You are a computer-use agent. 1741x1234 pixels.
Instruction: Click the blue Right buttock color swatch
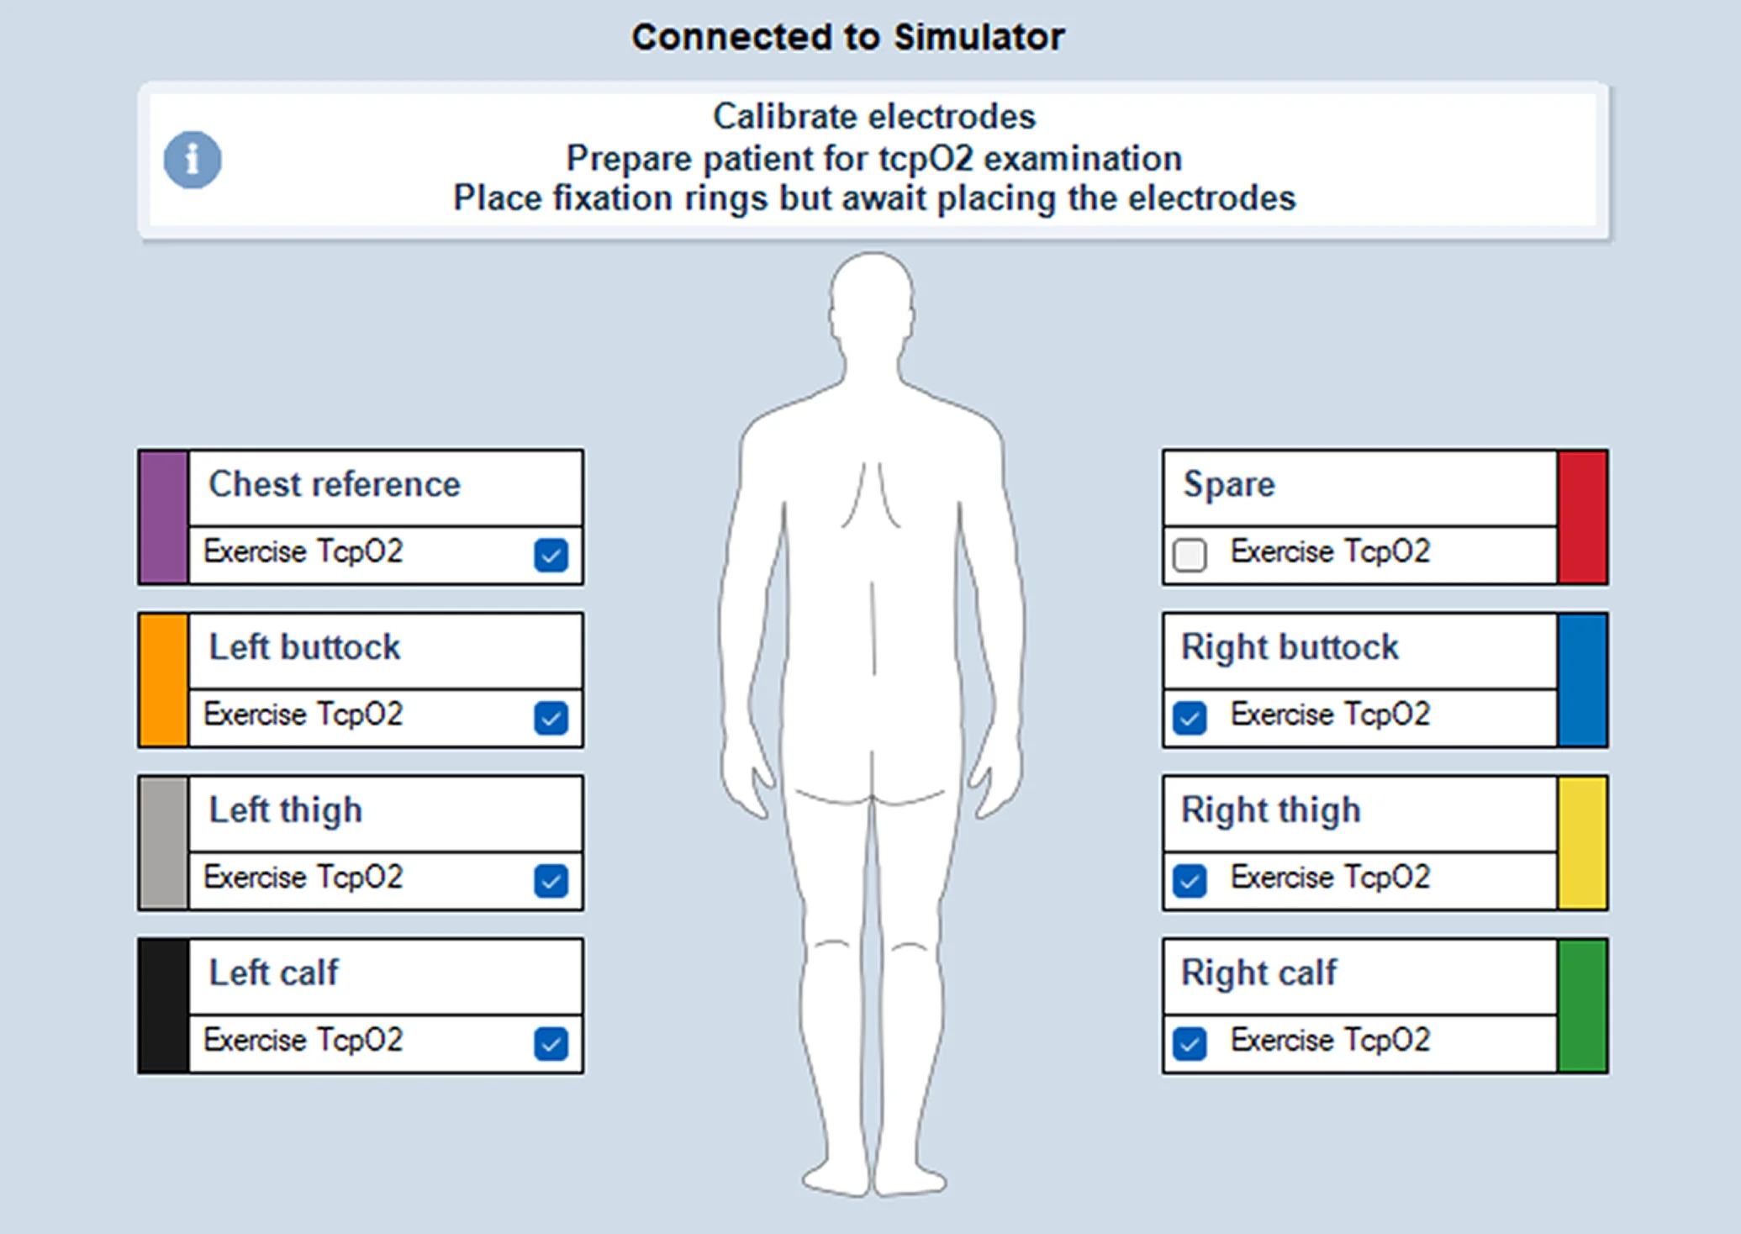(1582, 680)
